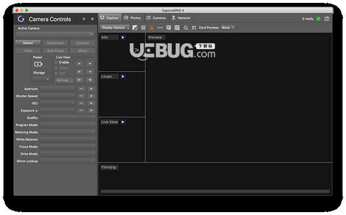Switch to the Capture tab
The height and width of the screenshot is (215, 346).
(110, 18)
